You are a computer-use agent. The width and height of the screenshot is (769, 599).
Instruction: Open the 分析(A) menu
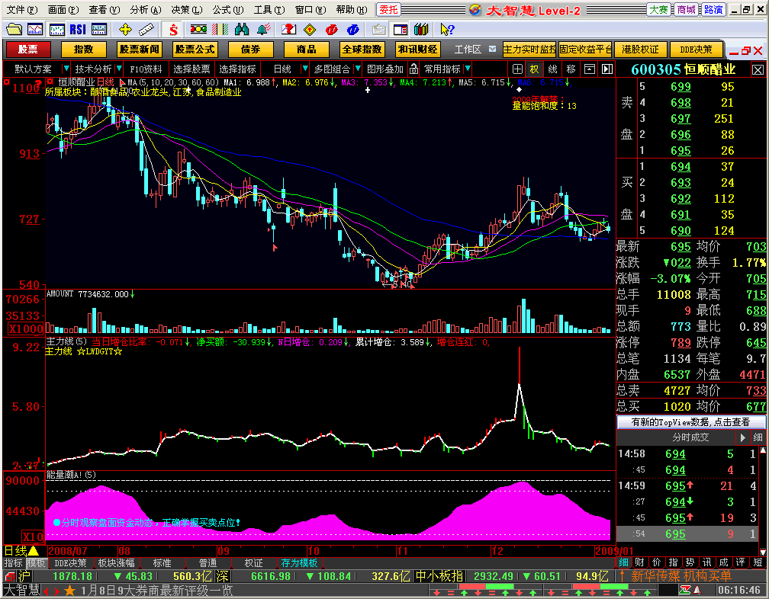[145, 9]
